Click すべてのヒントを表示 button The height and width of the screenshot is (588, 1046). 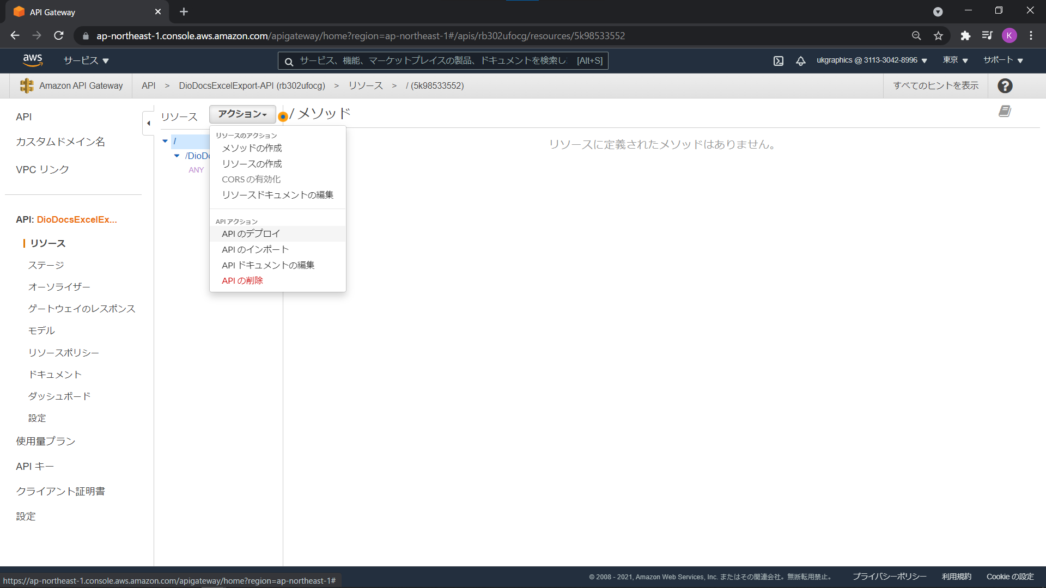935,85
